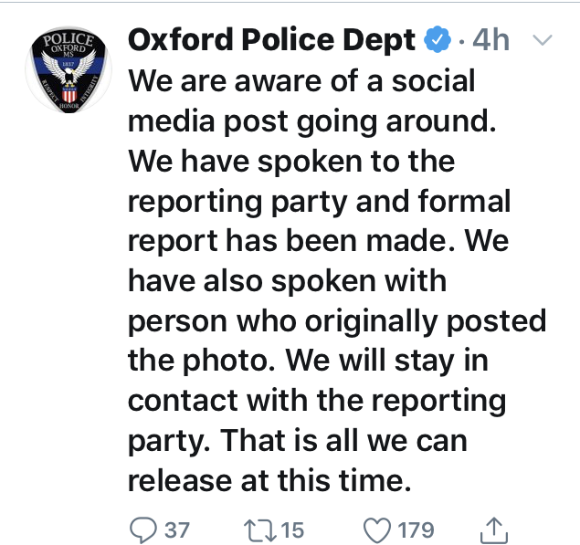
Task: Click the reply speech bubble icon
Action: [x=142, y=529]
